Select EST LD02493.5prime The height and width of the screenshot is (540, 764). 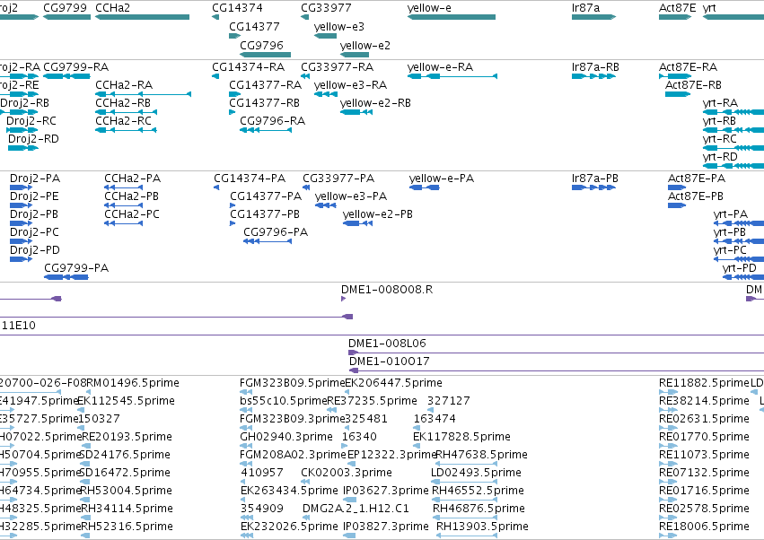click(476, 473)
